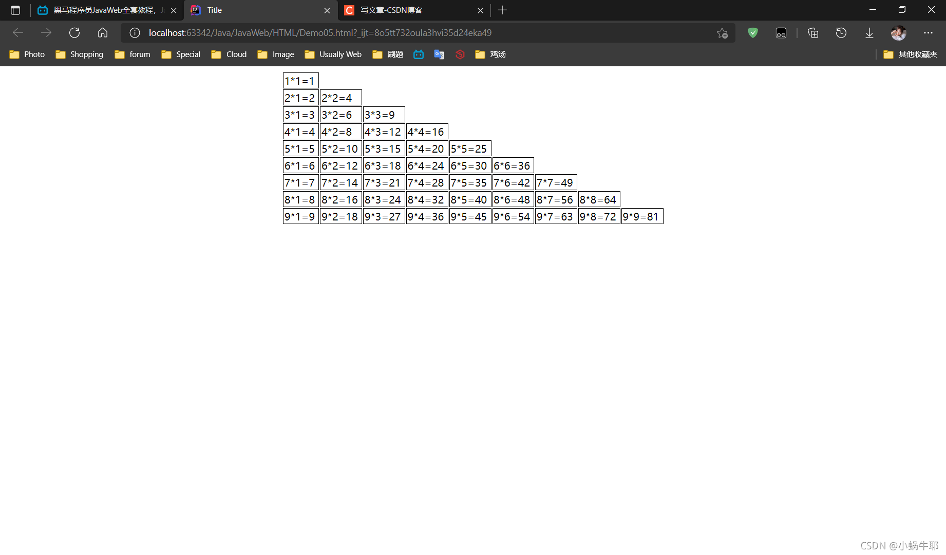
Task: View site information icon in address bar
Action: [135, 33]
